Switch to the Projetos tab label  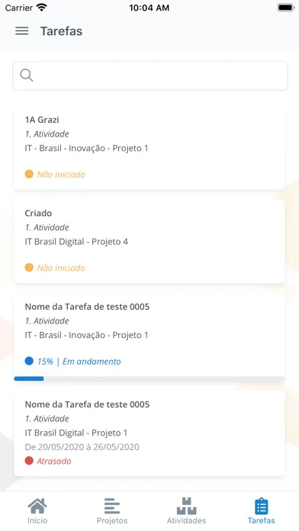tap(112, 520)
